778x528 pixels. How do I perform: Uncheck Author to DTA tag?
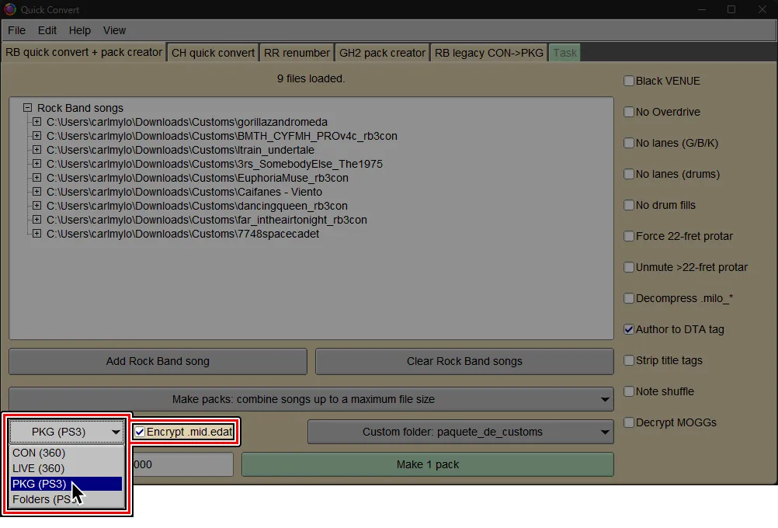point(628,328)
